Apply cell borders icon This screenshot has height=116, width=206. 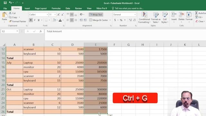46,20
